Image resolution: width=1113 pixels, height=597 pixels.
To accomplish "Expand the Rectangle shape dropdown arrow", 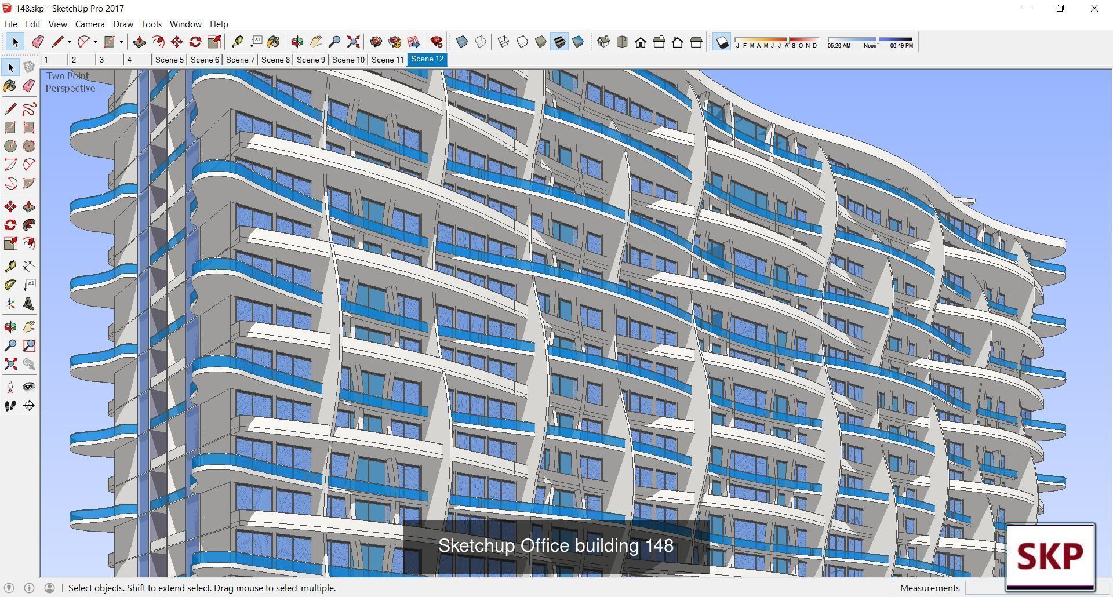I will click(121, 42).
